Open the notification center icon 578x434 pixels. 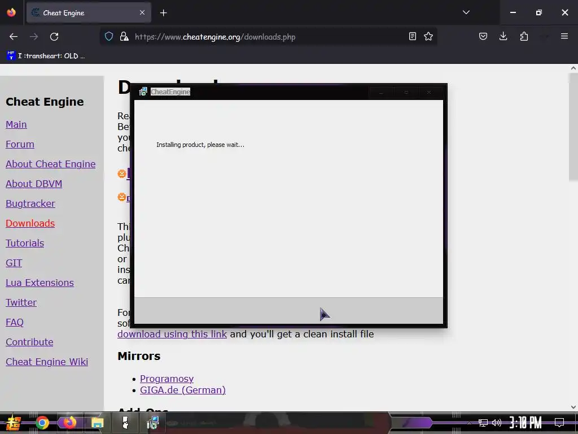(x=559, y=423)
